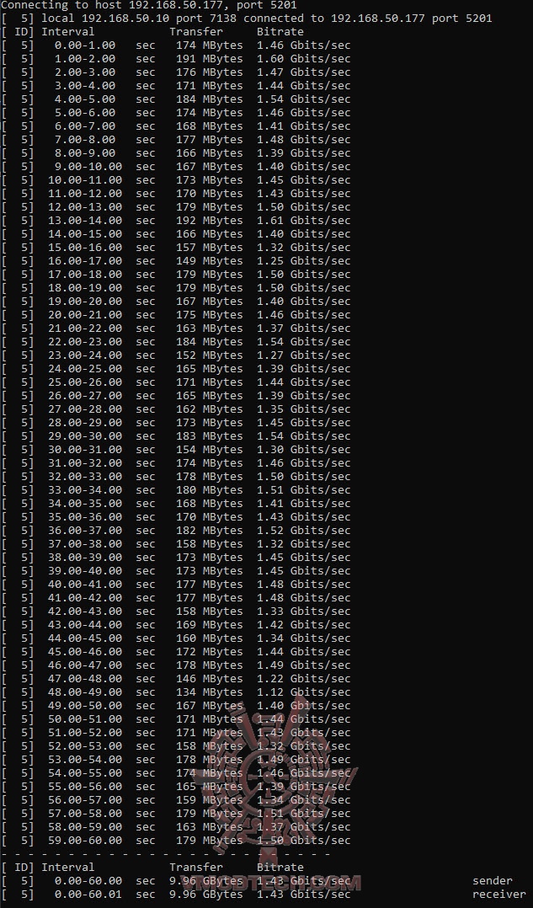Viewport: 533px width, 908px height.
Task: Click the 0.00-60.01 sec summary row
Action: [x=264, y=895]
